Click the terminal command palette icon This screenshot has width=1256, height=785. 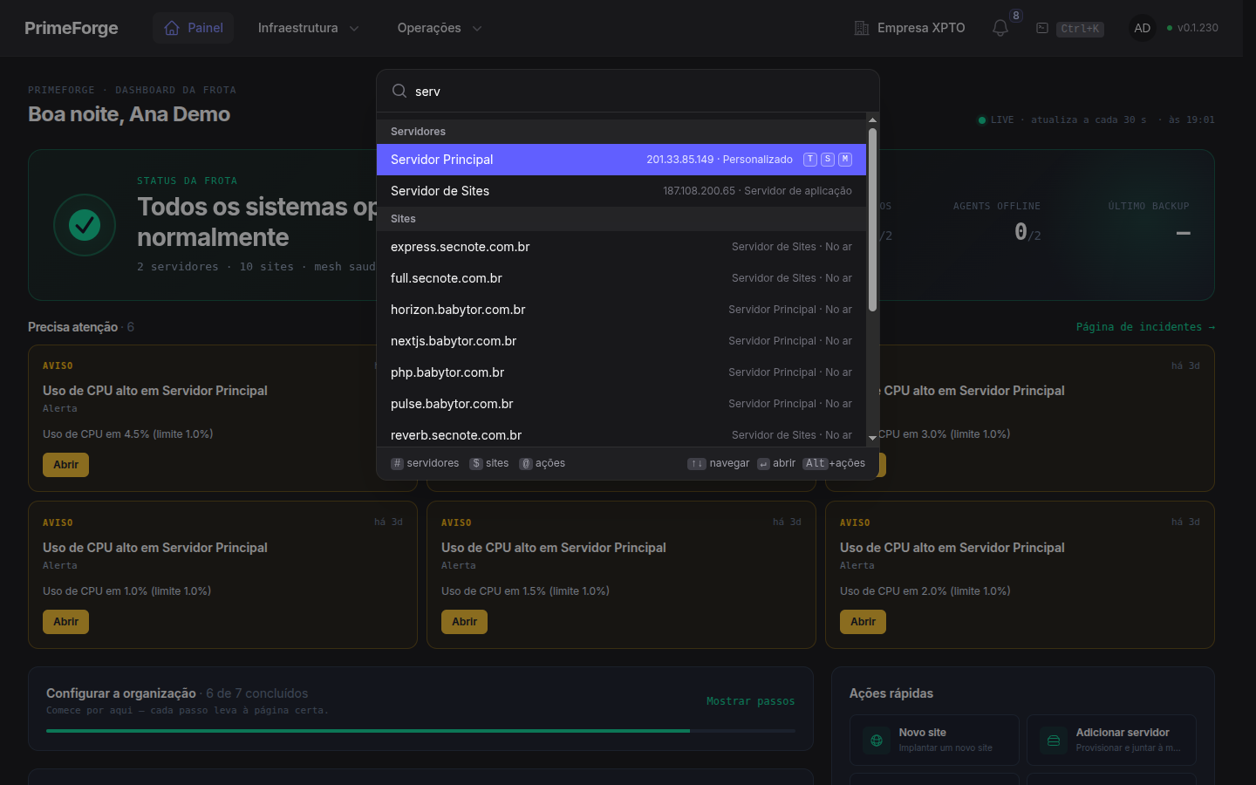(x=1042, y=28)
